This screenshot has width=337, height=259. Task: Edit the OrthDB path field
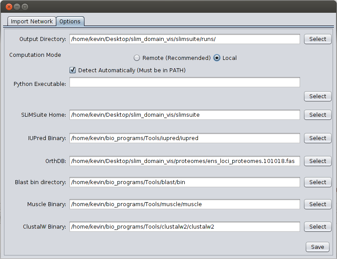185,161
